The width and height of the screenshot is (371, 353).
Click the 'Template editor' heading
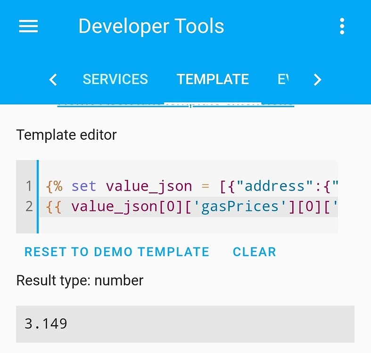66,135
